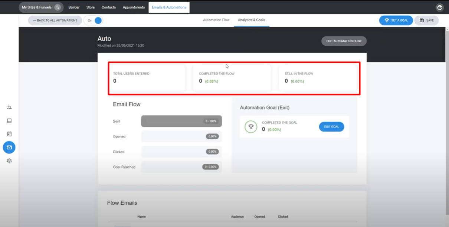The width and height of the screenshot is (449, 227).
Task: Open the contacts icon in left sidebar
Action: click(9, 107)
